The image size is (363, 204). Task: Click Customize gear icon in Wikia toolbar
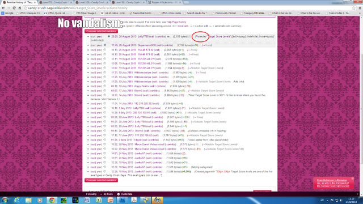(x=119, y=194)
